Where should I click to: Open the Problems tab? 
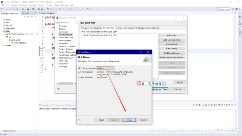[x=44, y=105]
